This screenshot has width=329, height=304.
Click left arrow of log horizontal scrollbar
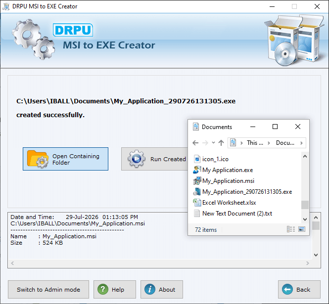coord(12,263)
